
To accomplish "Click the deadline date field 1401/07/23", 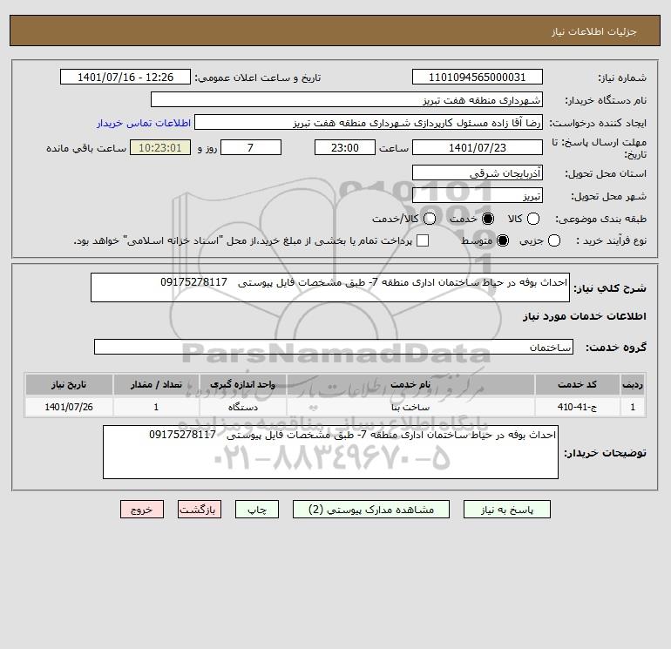I will pyautogui.click(x=478, y=147).
